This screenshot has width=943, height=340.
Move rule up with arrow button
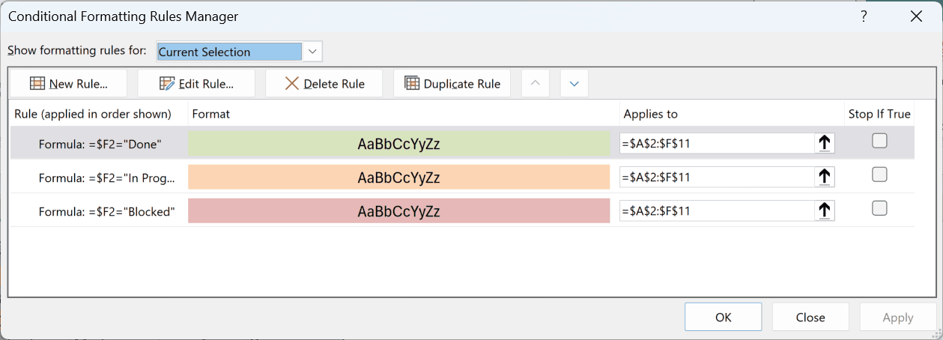tap(535, 84)
